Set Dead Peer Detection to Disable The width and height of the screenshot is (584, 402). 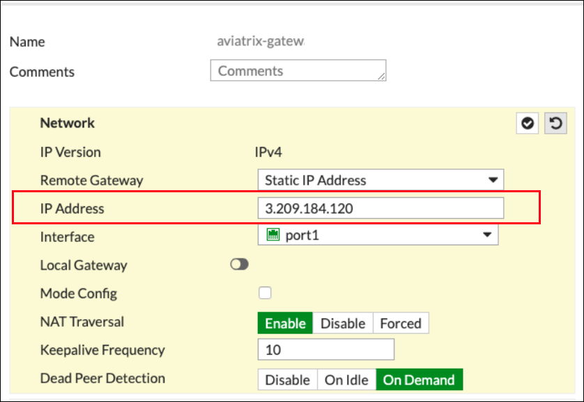pyautogui.click(x=287, y=380)
